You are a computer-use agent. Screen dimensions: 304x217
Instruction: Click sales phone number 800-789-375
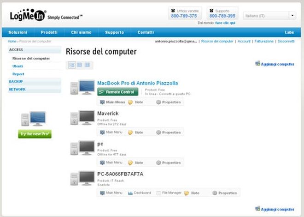click(x=184, y=16)
